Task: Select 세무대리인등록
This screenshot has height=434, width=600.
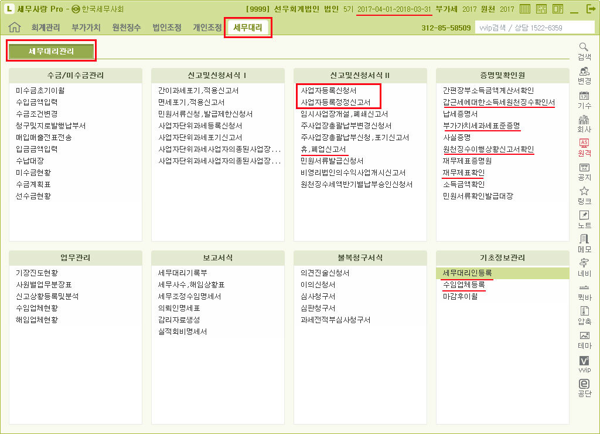Action: click(503, 273)
